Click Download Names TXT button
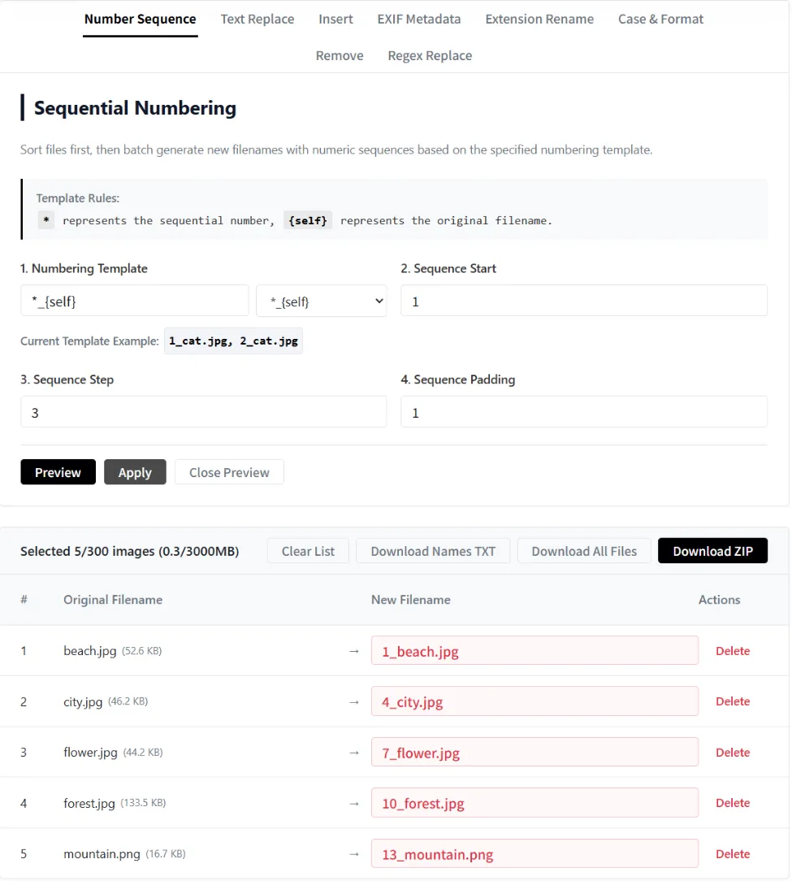This screenshot has height=894, width=792. 433,551
